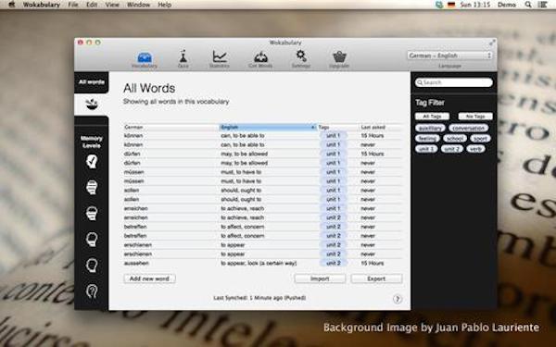Open the File menu

[73, 5]
